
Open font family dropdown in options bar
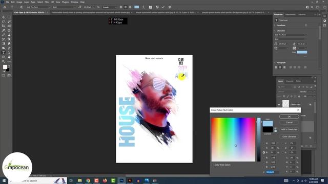(x=37, y=7)
